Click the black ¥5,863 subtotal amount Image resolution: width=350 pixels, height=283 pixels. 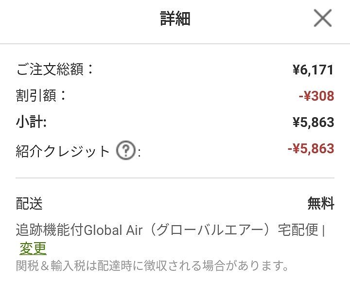click(313, 123)
